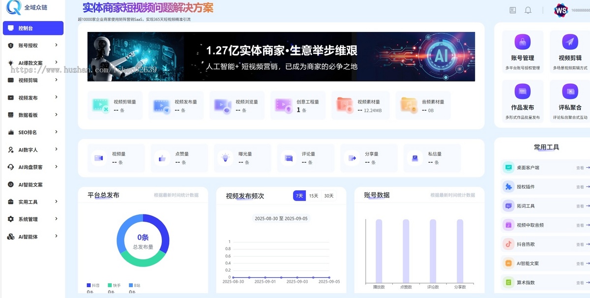Click the 桌面客户端 tool icon
The width and height of the screenshot is (590, 298).
pos(508,168)
